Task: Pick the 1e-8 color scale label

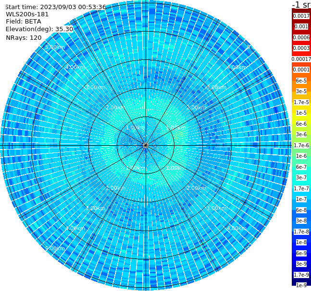Action: click(301, 242)
